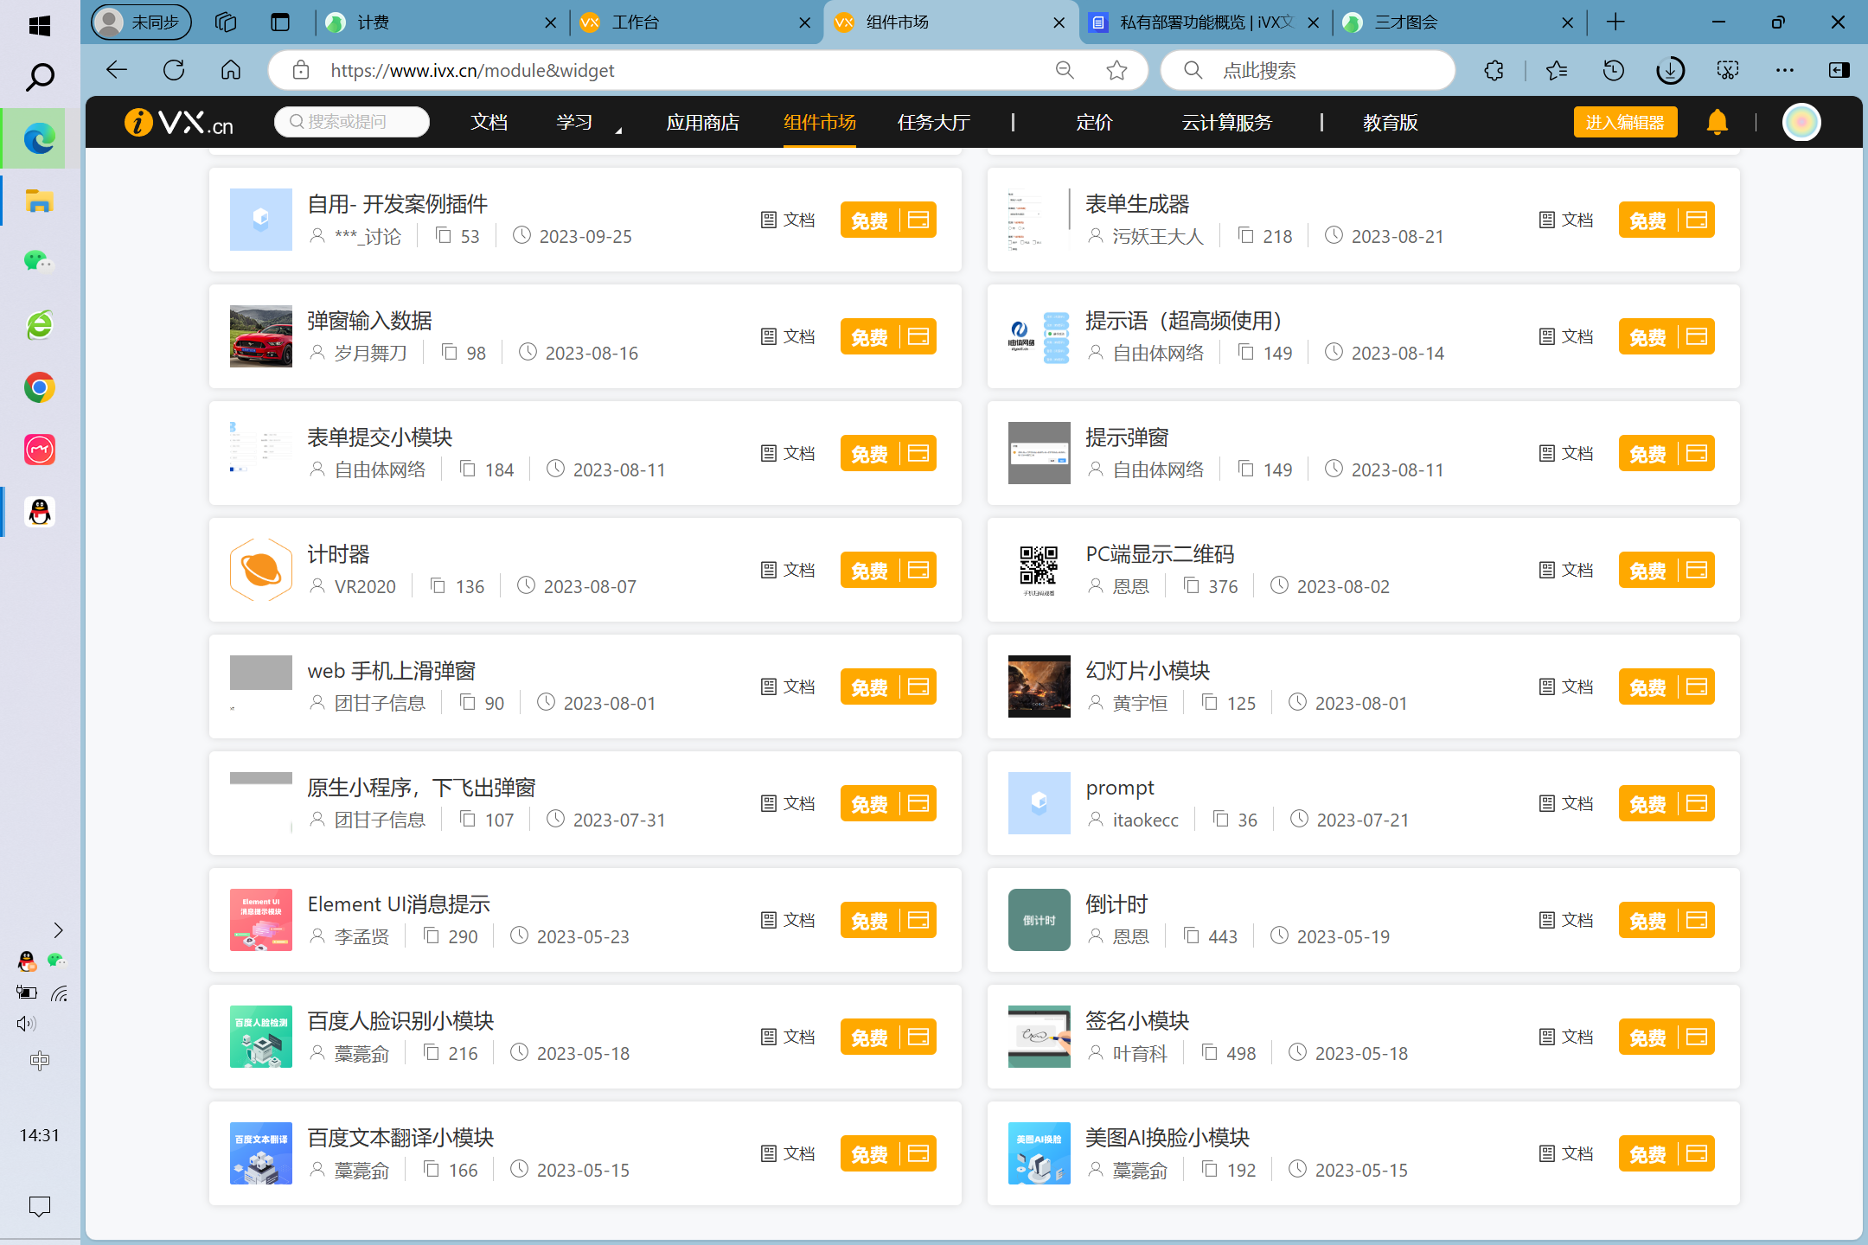The width and height of the screenshot is (1868, 1245).
Task: Open browser history icon
Action: click(x=1613, y=70)
